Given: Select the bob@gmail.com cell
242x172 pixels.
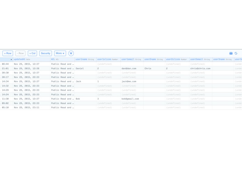Looking at the screenshot, I should tap(132, 99).
